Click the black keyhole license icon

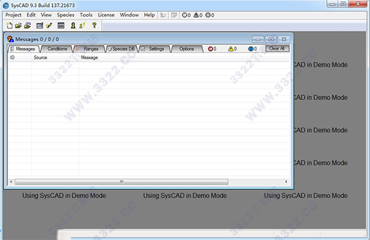[x=73, y=25]
